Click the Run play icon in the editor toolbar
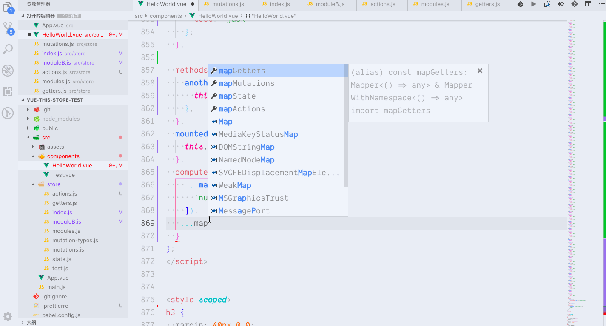This screenshot has width=606, height=326. pos(534,4)
